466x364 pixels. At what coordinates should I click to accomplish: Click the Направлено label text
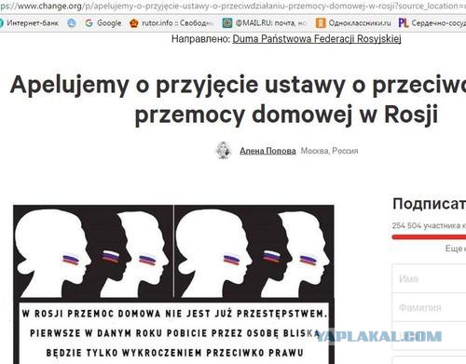(200, 39)
